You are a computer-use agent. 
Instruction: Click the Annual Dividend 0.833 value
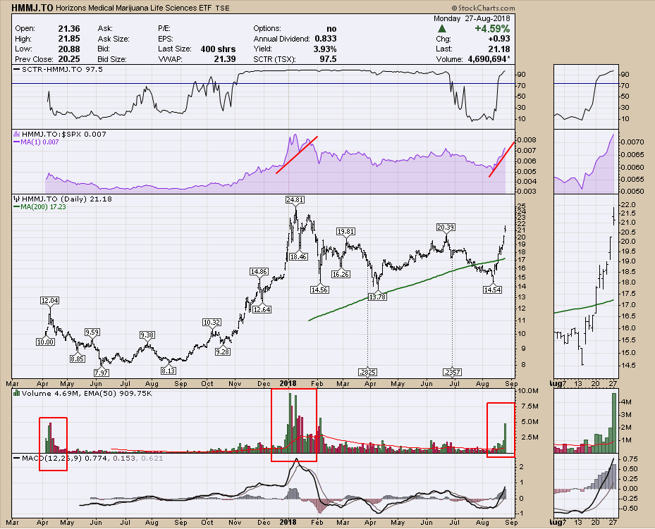point(326,38)
